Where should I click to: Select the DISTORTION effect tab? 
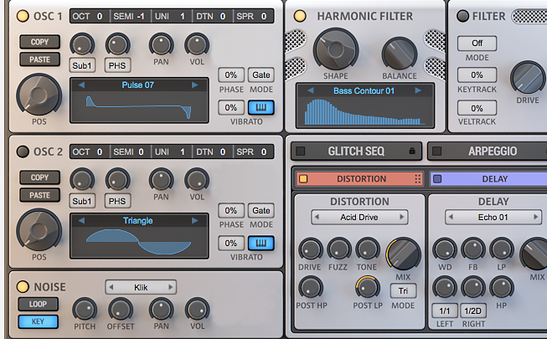pos(359,179)
